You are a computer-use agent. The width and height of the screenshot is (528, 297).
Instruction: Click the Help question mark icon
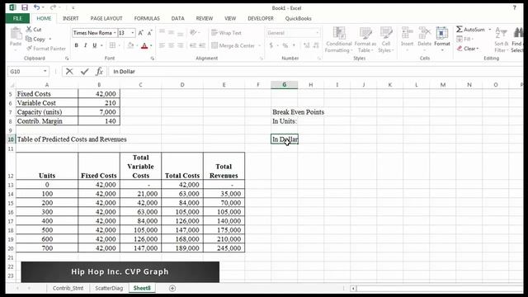pos(514,7)
